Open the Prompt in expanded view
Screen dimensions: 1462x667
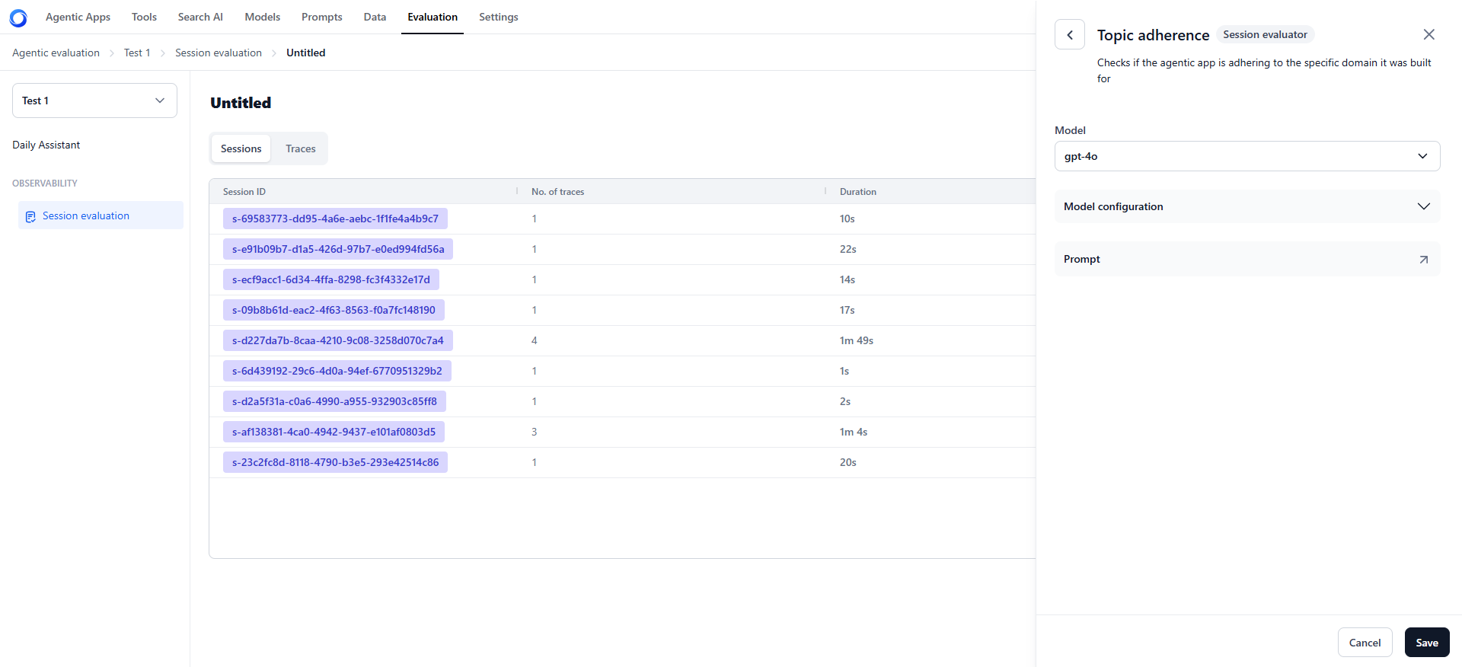click(x=1423, y=260)
